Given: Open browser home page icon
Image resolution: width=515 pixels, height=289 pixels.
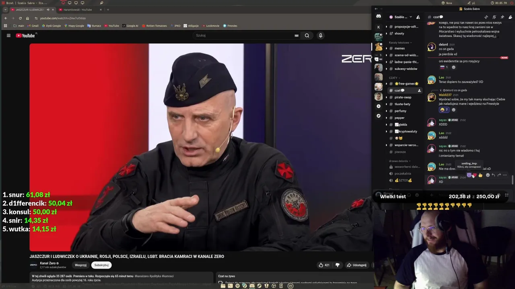Looking at the screenshot, I should click(27, 18).
